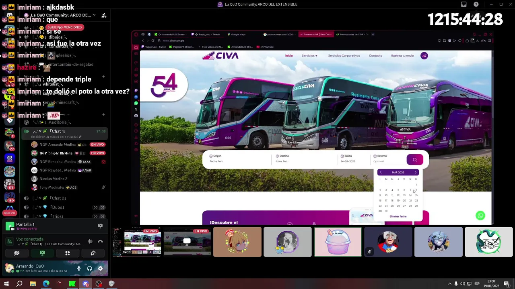Open Kick app from taskbar
The width and height of the screenshot is (515, 289).
(72, 284)
